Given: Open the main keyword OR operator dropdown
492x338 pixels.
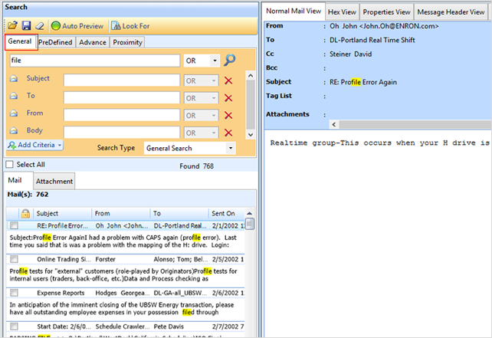Looking at the screenshot, I should [x=202, y=61].
